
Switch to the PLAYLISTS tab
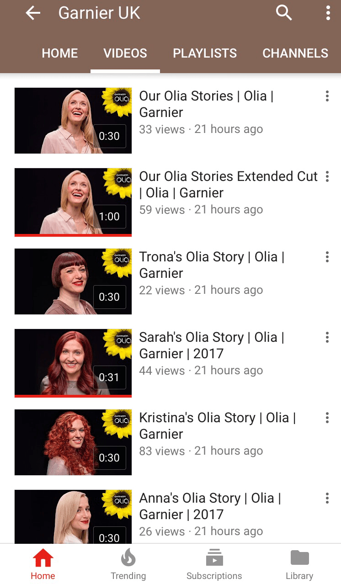[x=205, y=53]
